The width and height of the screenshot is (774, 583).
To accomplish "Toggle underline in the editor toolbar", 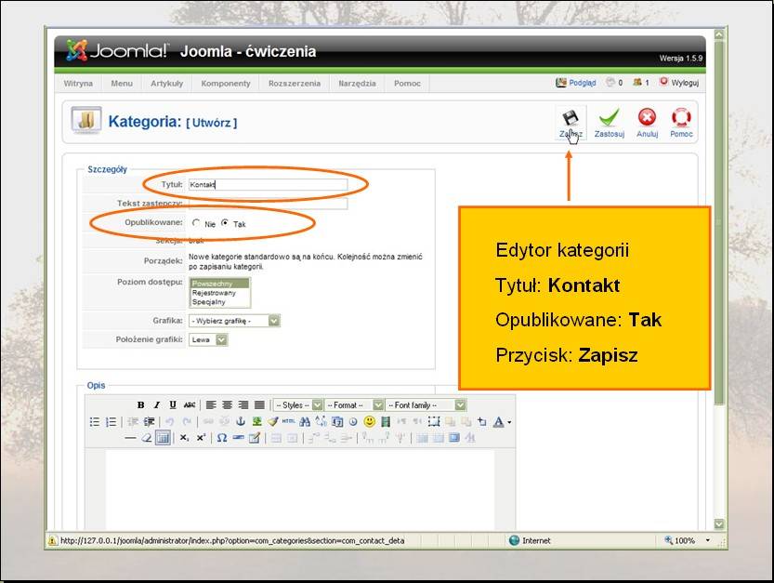I will click(173, 405).
